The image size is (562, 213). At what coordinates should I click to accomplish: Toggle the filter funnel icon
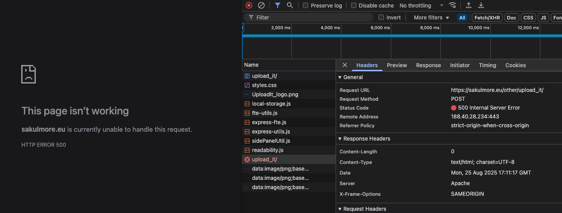[277, 5]
